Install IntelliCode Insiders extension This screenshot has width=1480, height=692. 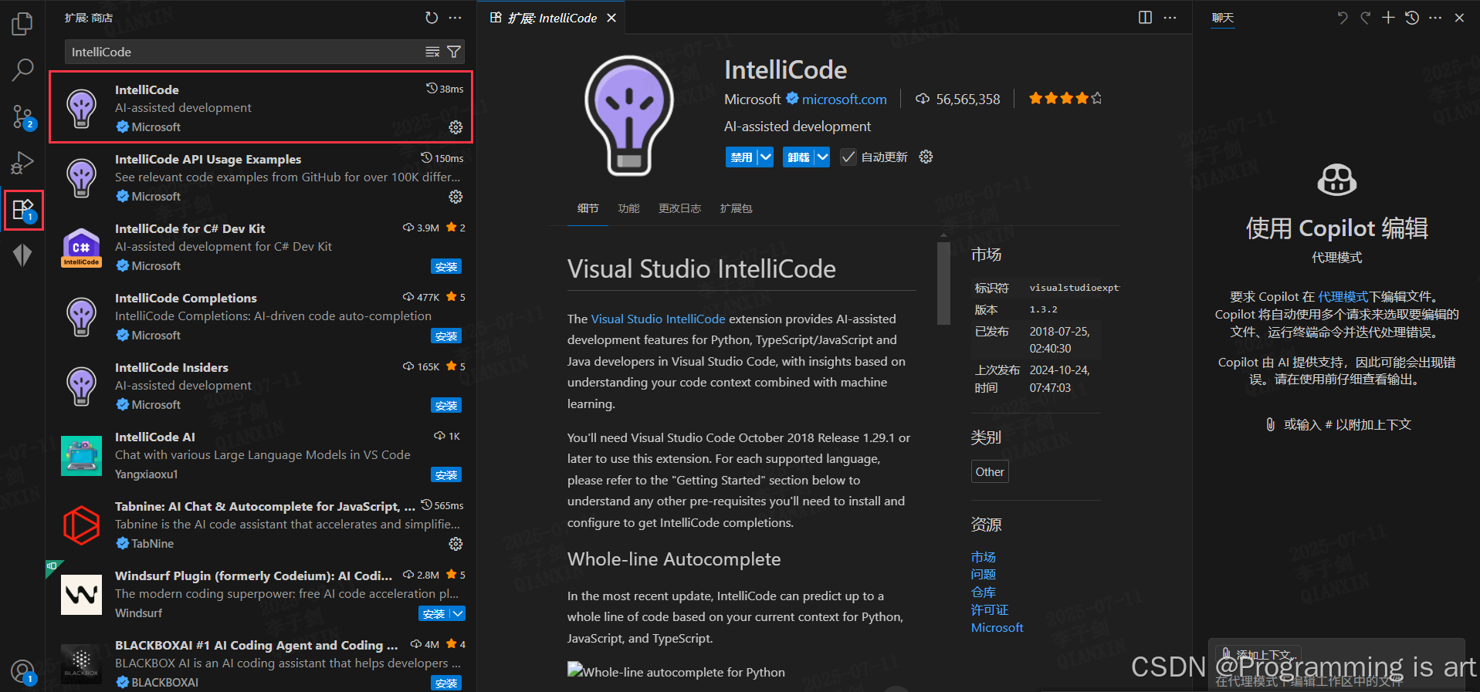click(x=446, y=406)
